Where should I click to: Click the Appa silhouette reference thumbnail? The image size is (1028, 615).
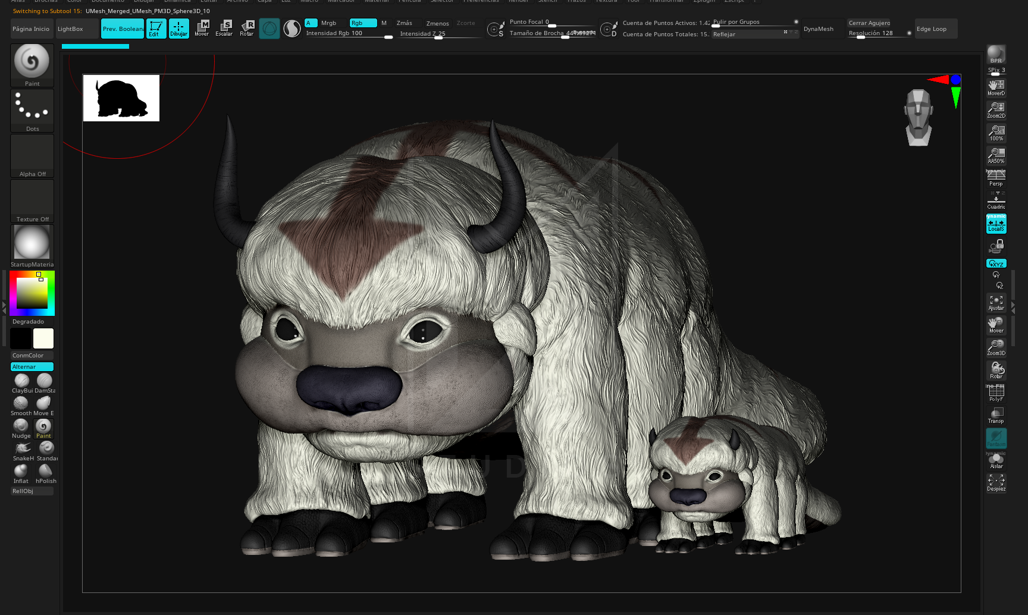point(121,98)
